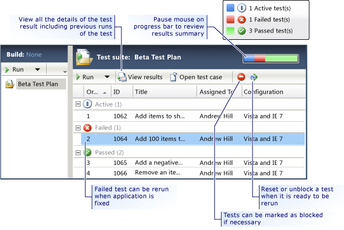Click the Run label in left pane
Viewport: 344px width, 230px height.
coord(18,70)
